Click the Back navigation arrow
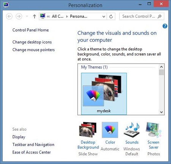171x164 pixels. pos(9,16)
